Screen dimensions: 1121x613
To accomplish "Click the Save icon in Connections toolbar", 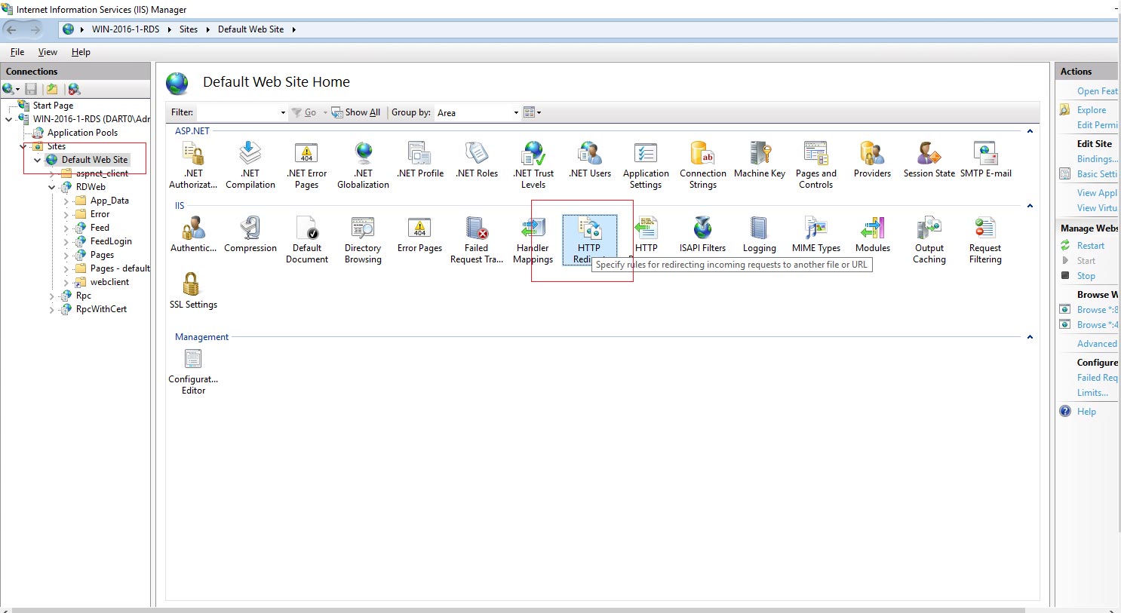I will 31,89.
